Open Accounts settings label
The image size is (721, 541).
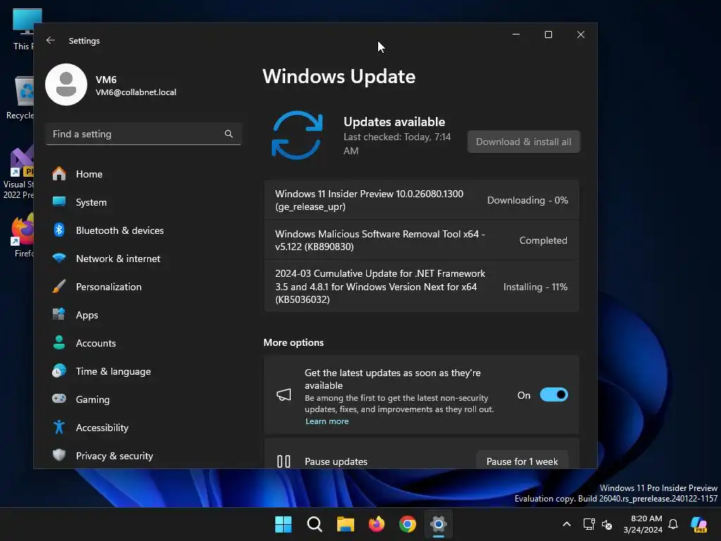pyautogui.click(x=96, y=343)
